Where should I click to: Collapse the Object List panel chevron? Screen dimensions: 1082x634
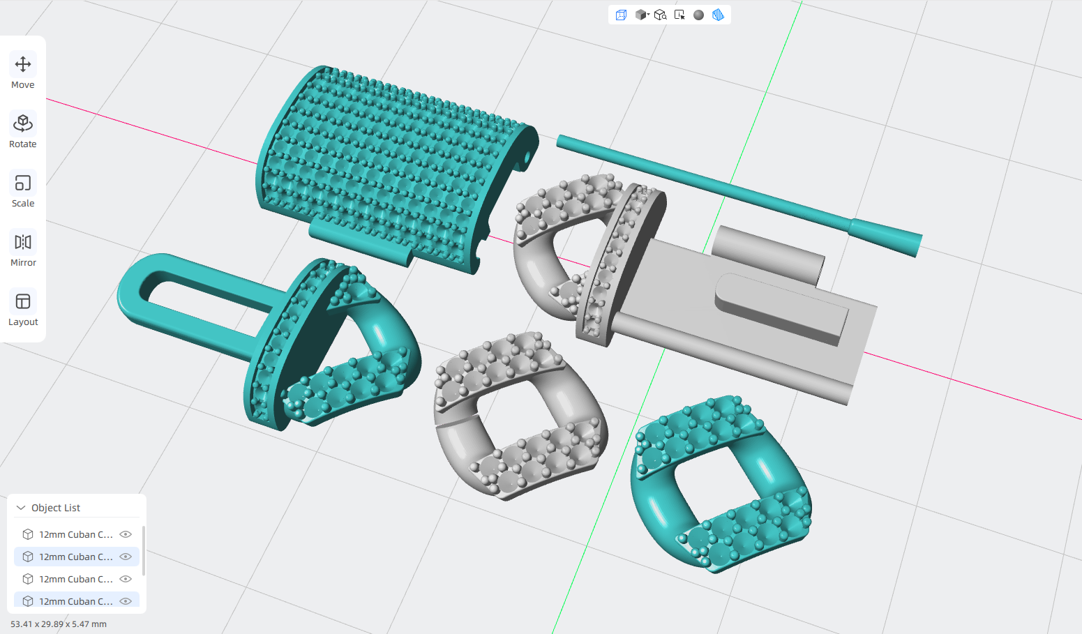point(21,508)
